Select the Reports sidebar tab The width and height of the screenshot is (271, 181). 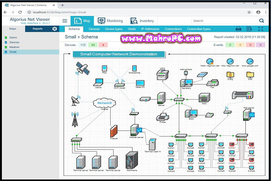38,29
